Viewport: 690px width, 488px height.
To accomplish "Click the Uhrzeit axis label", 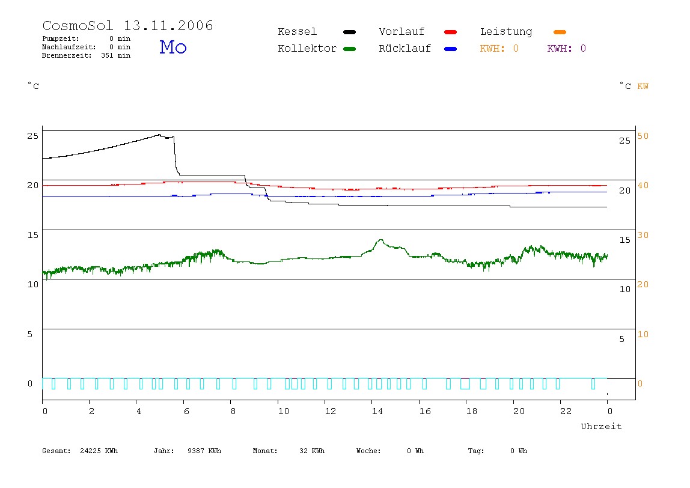I will pyautogui.click(x=601, y=426).
